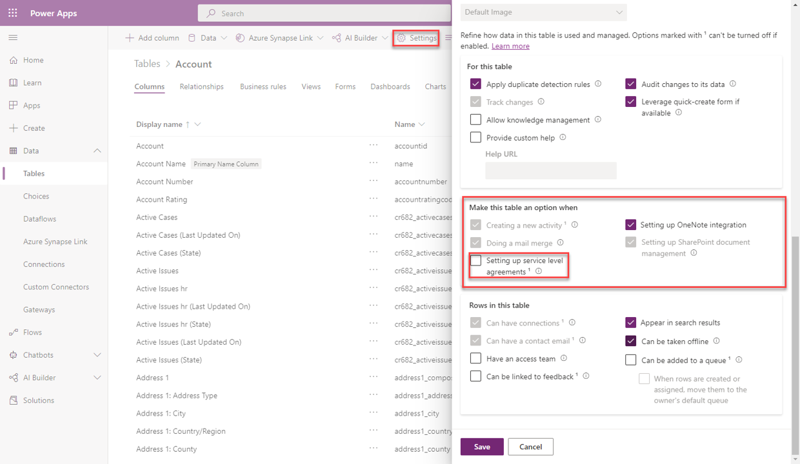The image size is (800, 464).
Task: Check the Provide custom help box
Action: pyautogui.click(x=475, y=137)
